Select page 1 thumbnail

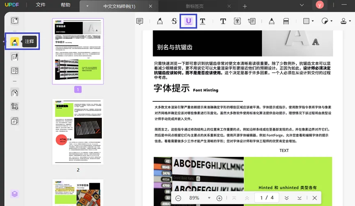tap(78, 51)
